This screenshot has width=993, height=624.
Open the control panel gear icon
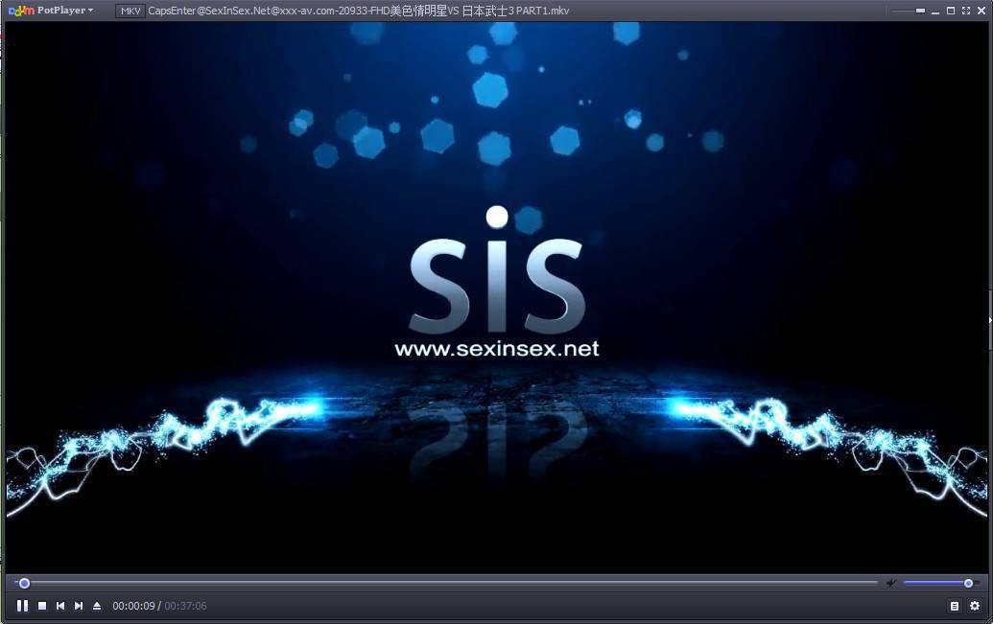click(975, 606)
